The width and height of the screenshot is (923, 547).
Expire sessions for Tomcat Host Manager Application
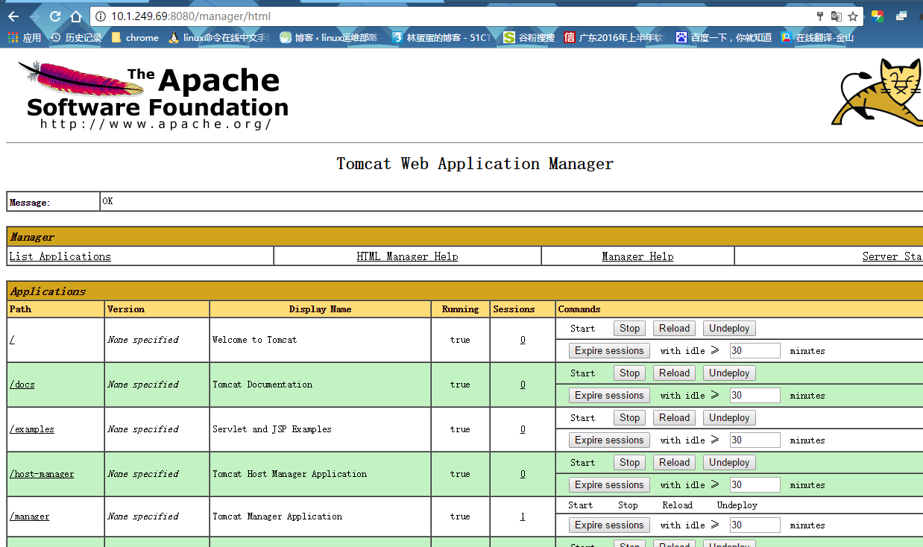coord(609,485)
